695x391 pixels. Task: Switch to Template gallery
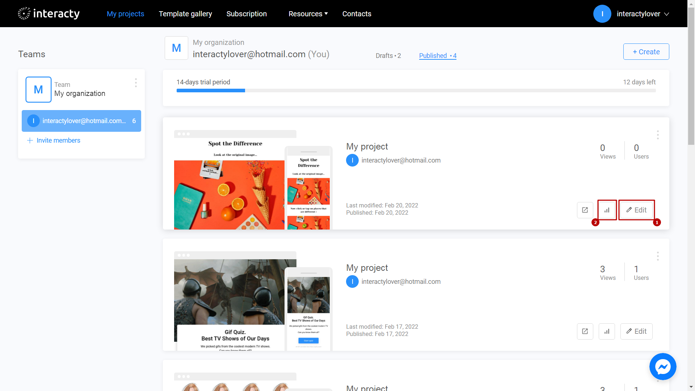coord(185,14)
